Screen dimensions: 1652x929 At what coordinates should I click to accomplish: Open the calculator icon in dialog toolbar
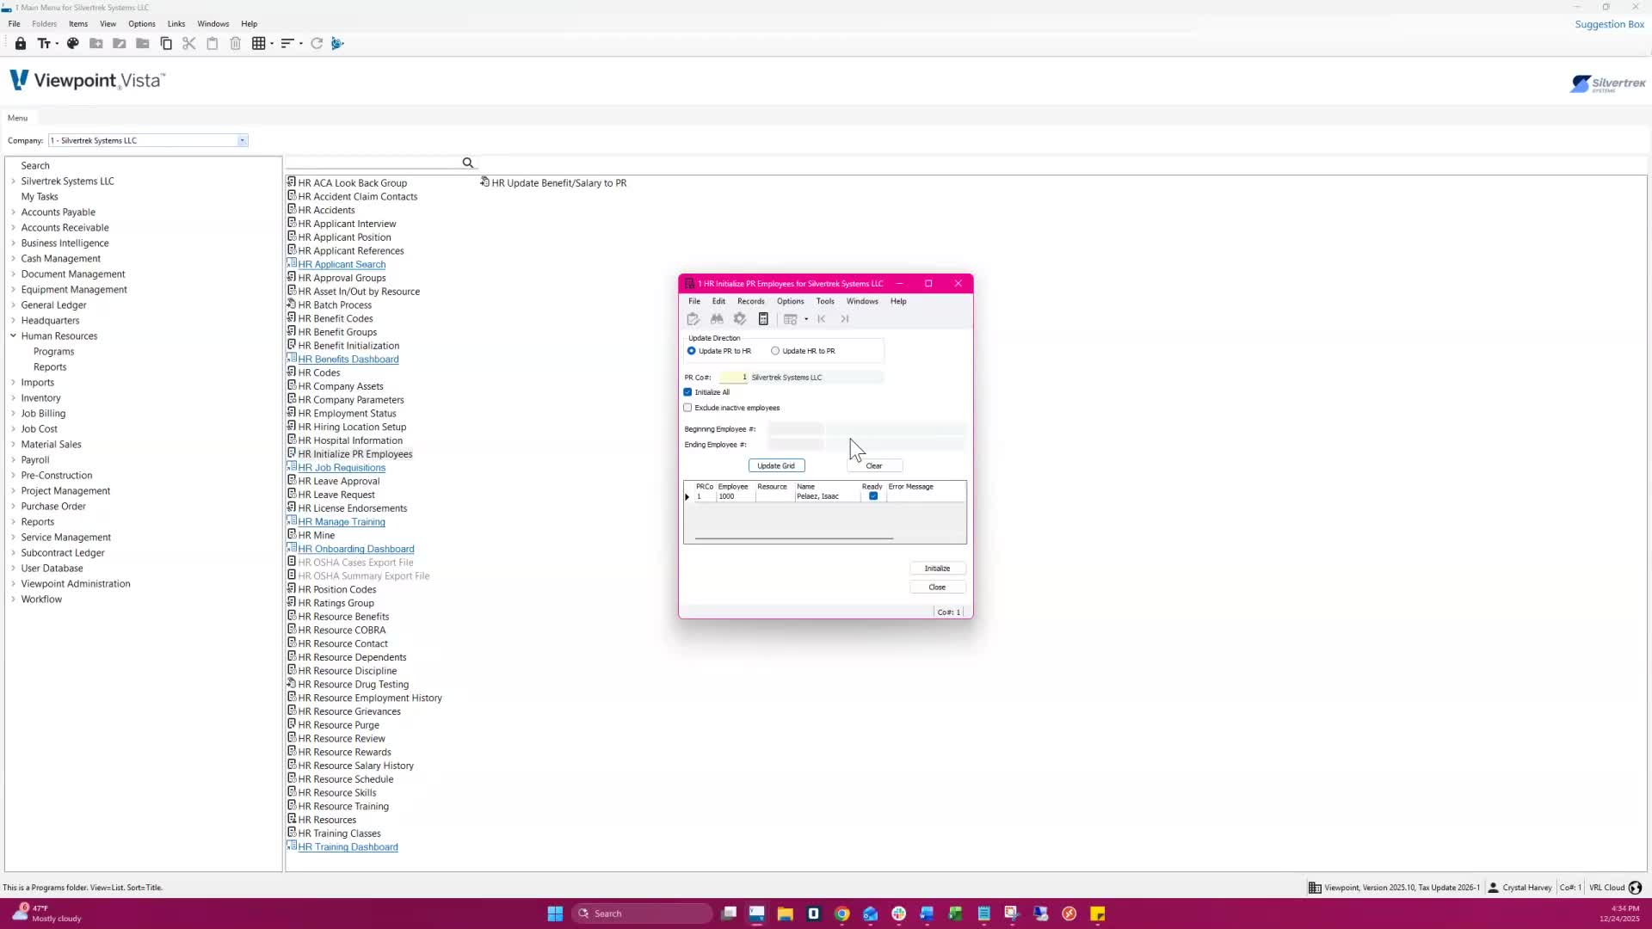(x=763, y=319)
